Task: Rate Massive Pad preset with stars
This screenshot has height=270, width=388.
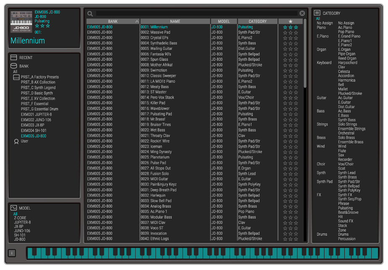Action: click(x=291, y=33)
